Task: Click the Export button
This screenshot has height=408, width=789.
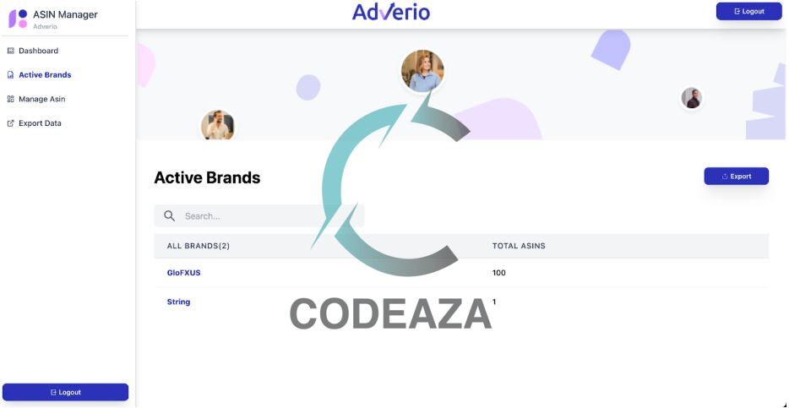Action: pyautogui.click(x=736, y=176)
